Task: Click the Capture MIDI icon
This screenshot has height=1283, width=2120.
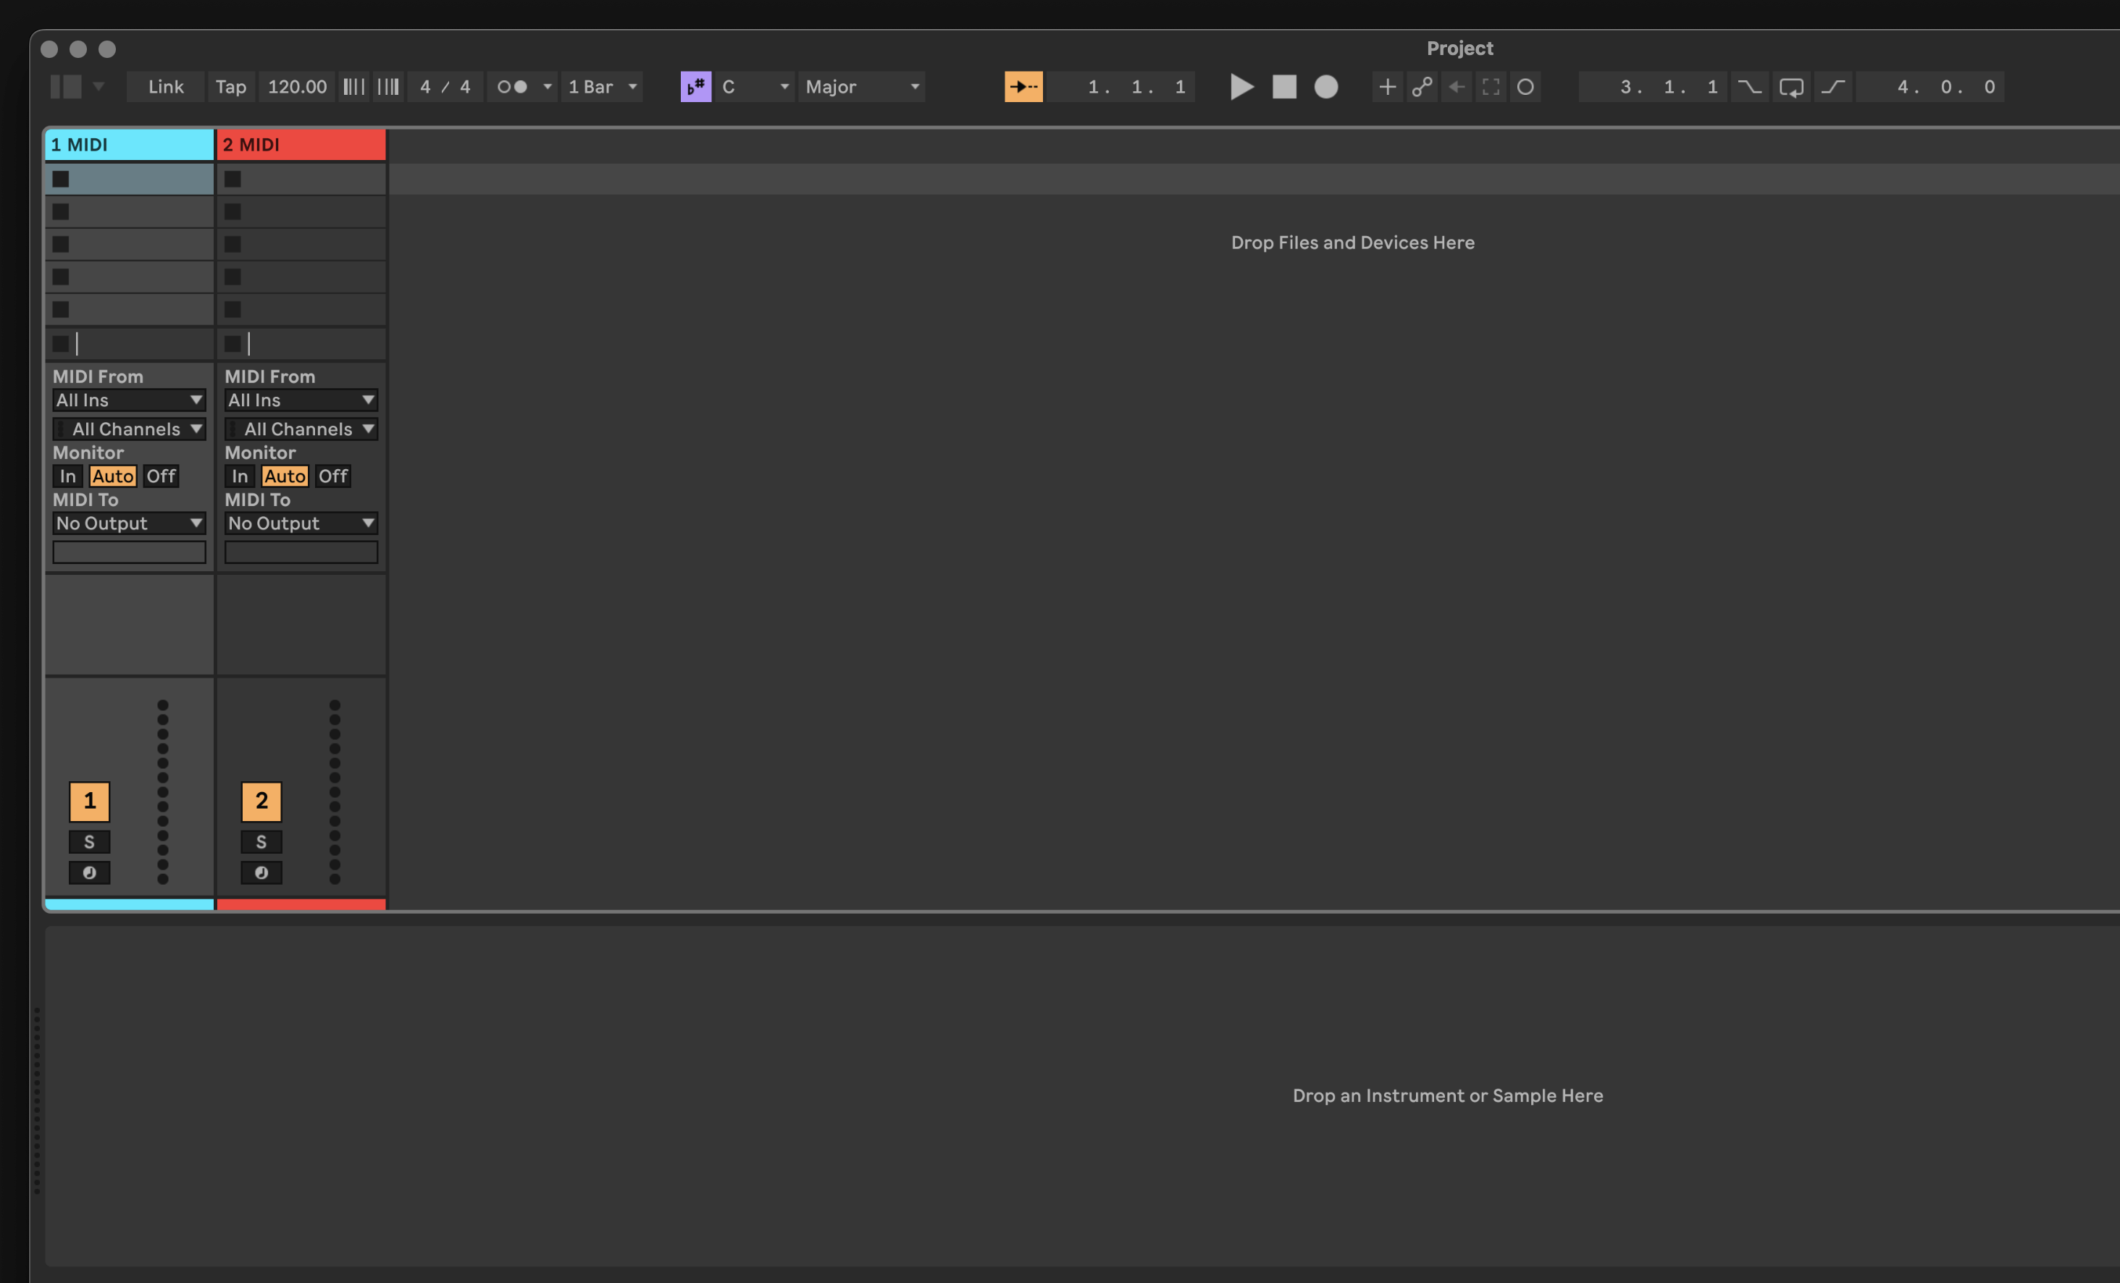Action: pyautogui.click(x=1490, y=87)
